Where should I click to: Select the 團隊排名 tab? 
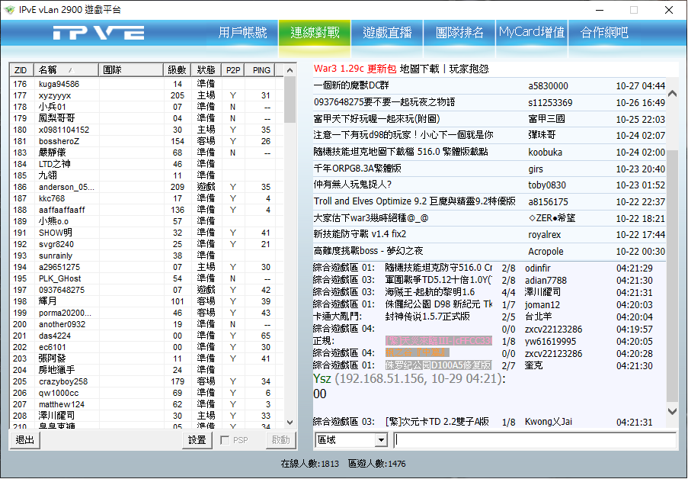[x=459, y=33]
